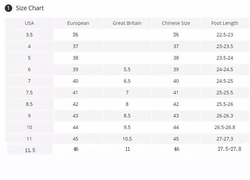Select foot length 23.5-24 cell
The width and height of the screenshot is (250, 180).
tap(225, 58)
